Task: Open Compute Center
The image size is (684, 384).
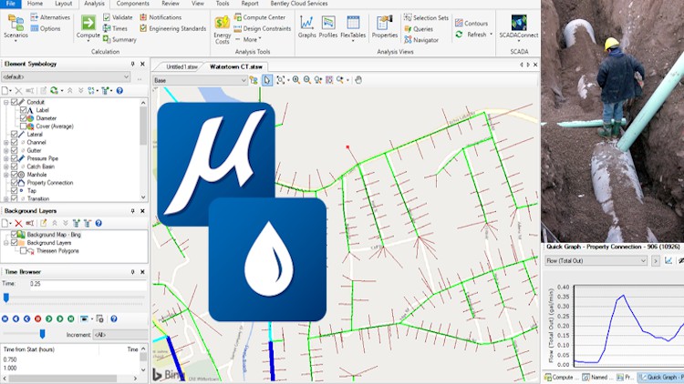Action: [260, 17]
